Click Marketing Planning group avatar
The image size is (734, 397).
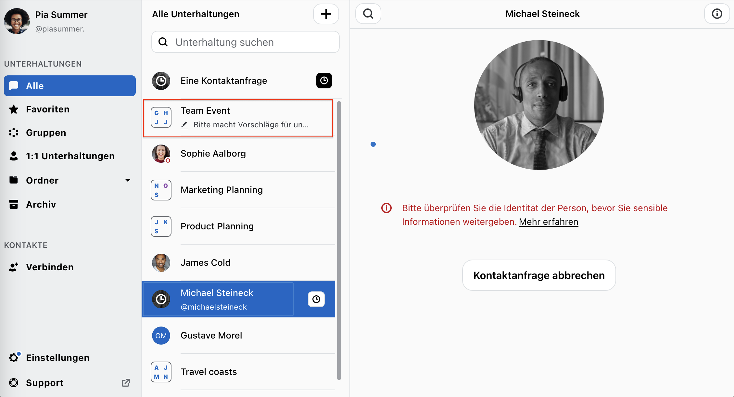(161, 190)
